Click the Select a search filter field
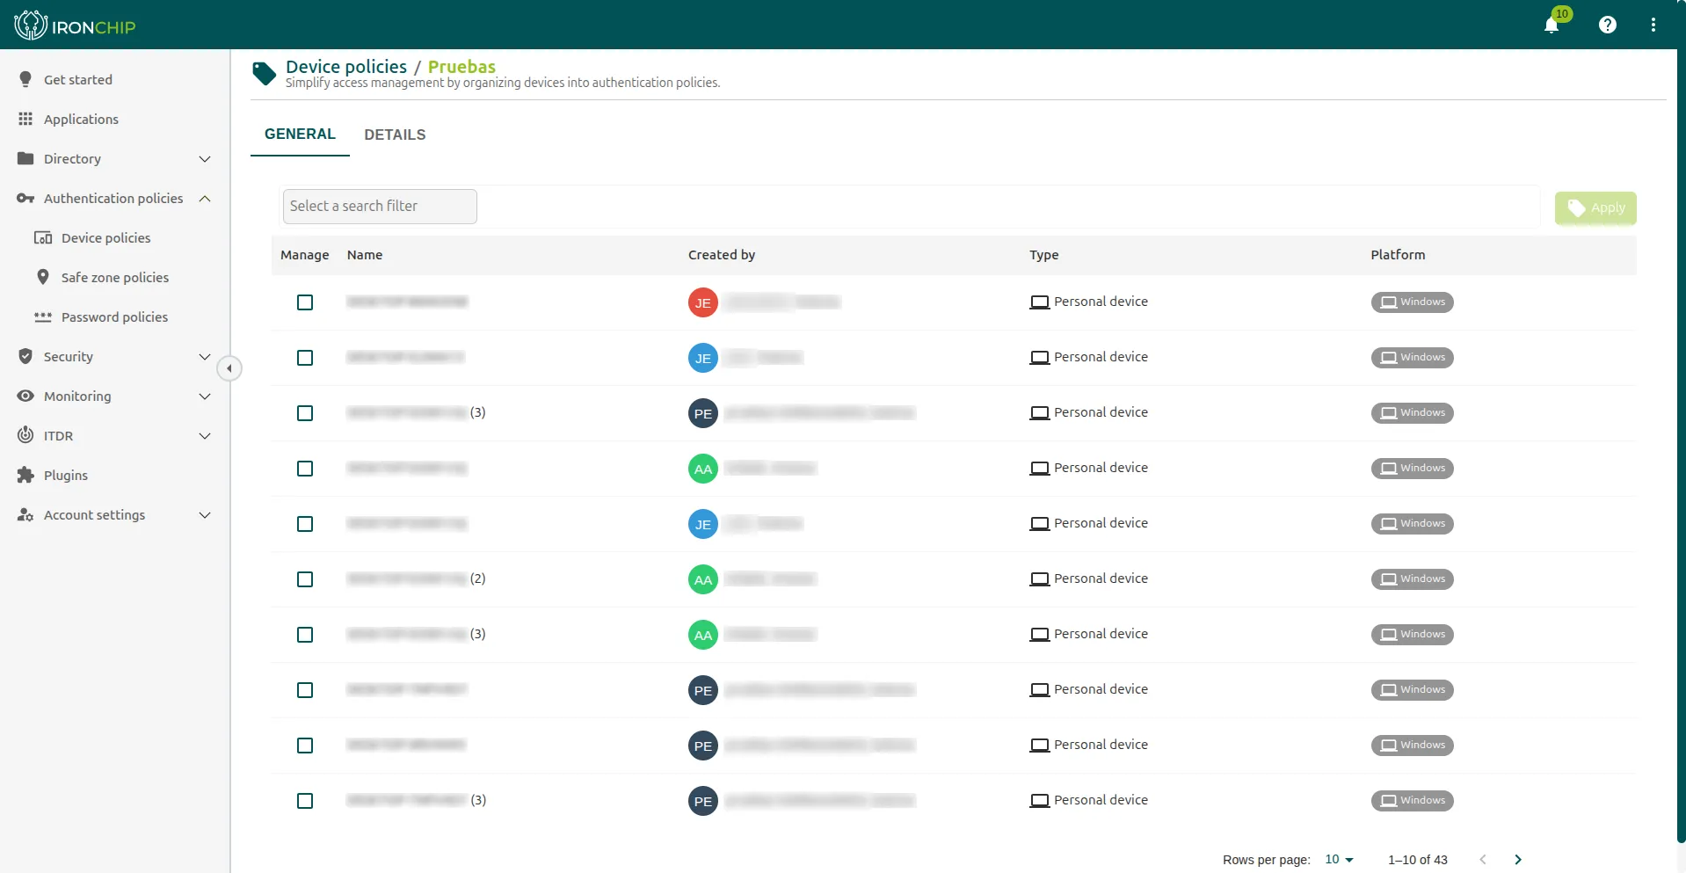1686x873 pixels. [380, 207]
